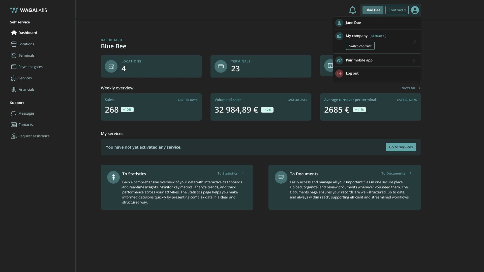Click the user avatar icon in header
This screenshot has height=272, width=484.
(415, 10)
